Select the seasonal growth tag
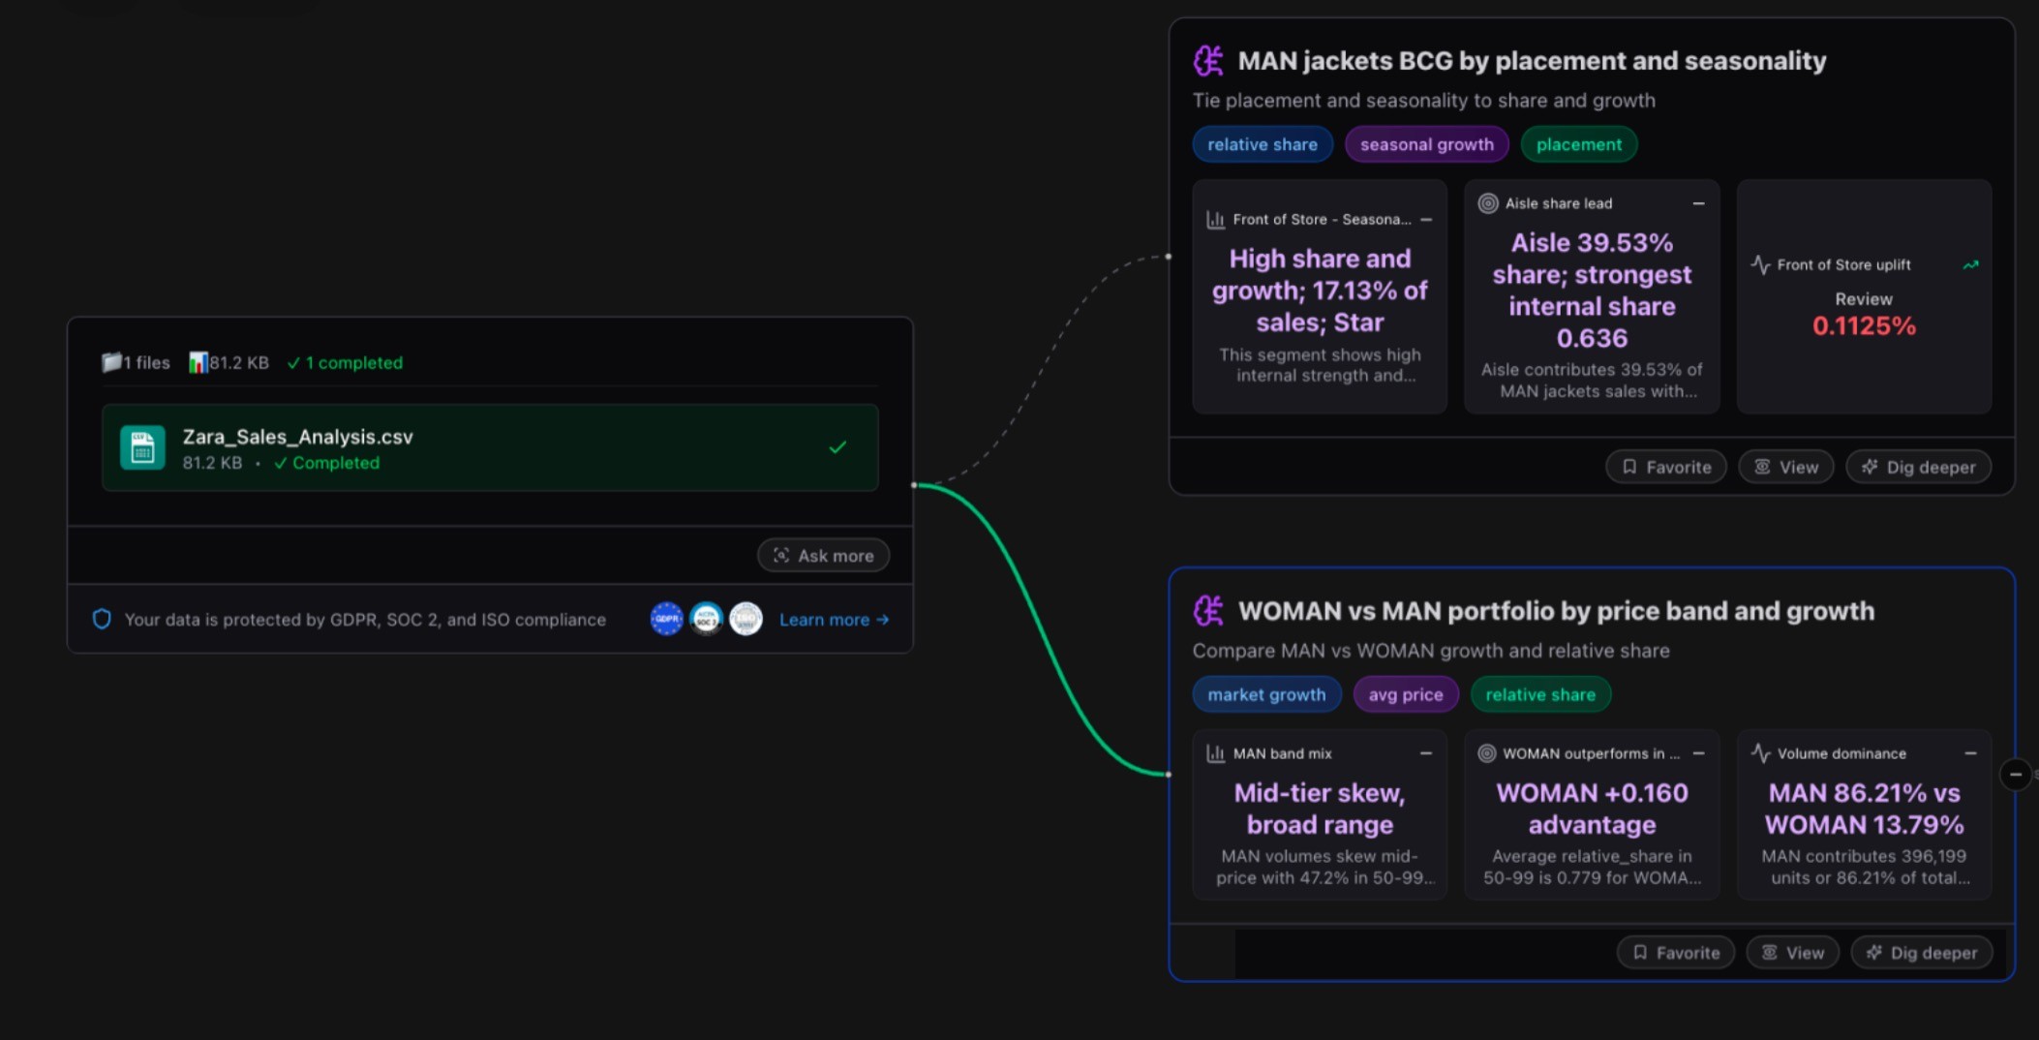 1426,144
